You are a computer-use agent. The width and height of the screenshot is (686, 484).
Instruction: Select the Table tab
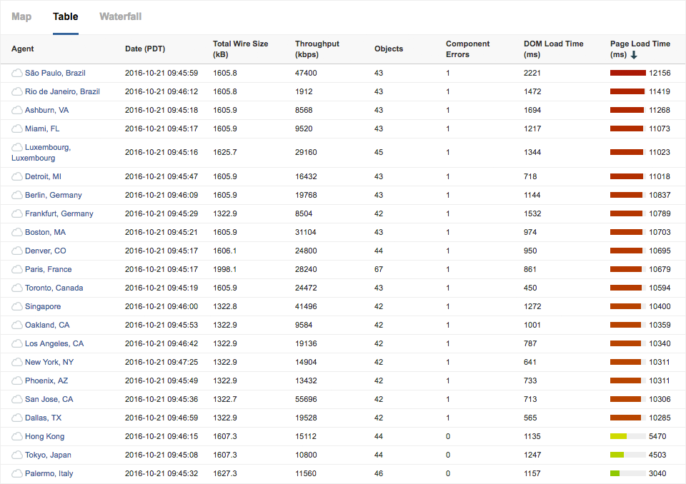pos(66,16)
